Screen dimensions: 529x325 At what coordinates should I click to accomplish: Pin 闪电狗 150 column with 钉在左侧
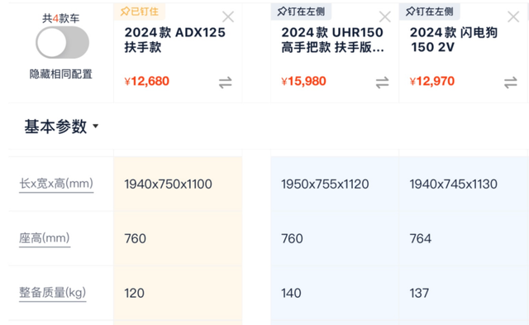430,12
